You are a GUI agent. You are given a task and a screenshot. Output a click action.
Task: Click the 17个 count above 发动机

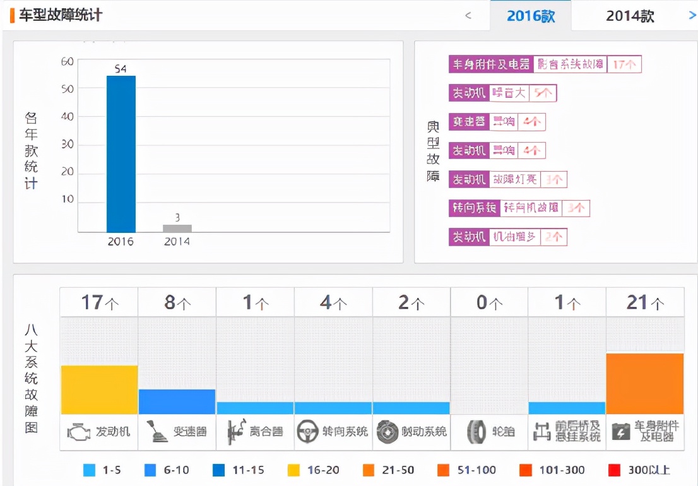click(x=100, y=302)
